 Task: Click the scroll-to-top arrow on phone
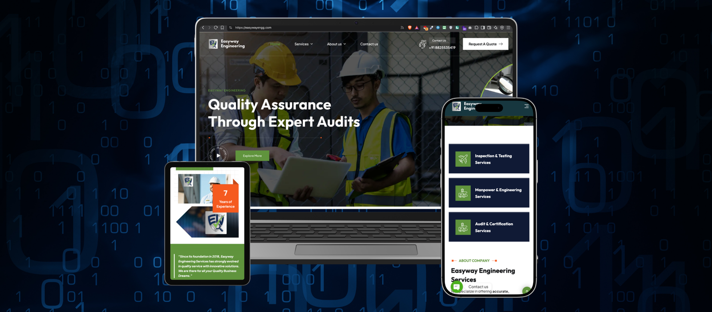526,291
